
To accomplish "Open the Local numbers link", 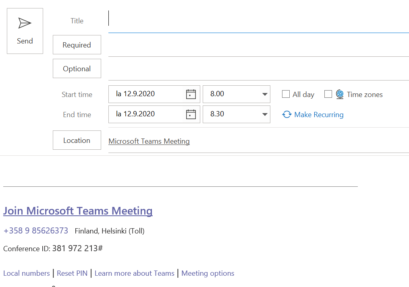I will tap(27, 273).
